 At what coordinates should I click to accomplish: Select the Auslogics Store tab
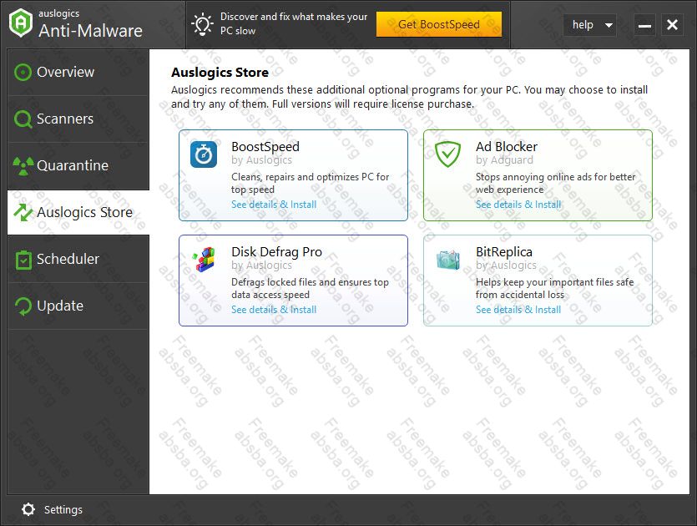pyautogui.click(x=78, y=213)
